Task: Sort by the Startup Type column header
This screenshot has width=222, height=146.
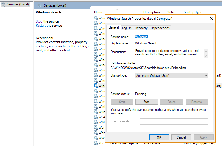Action: pyautogui.click(x=193, y=12)
